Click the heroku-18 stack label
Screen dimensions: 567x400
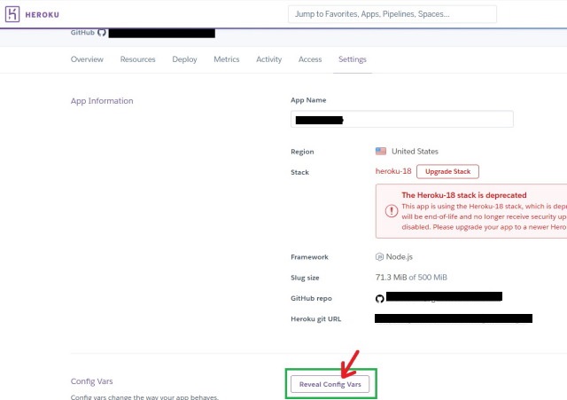coord(393,171)
